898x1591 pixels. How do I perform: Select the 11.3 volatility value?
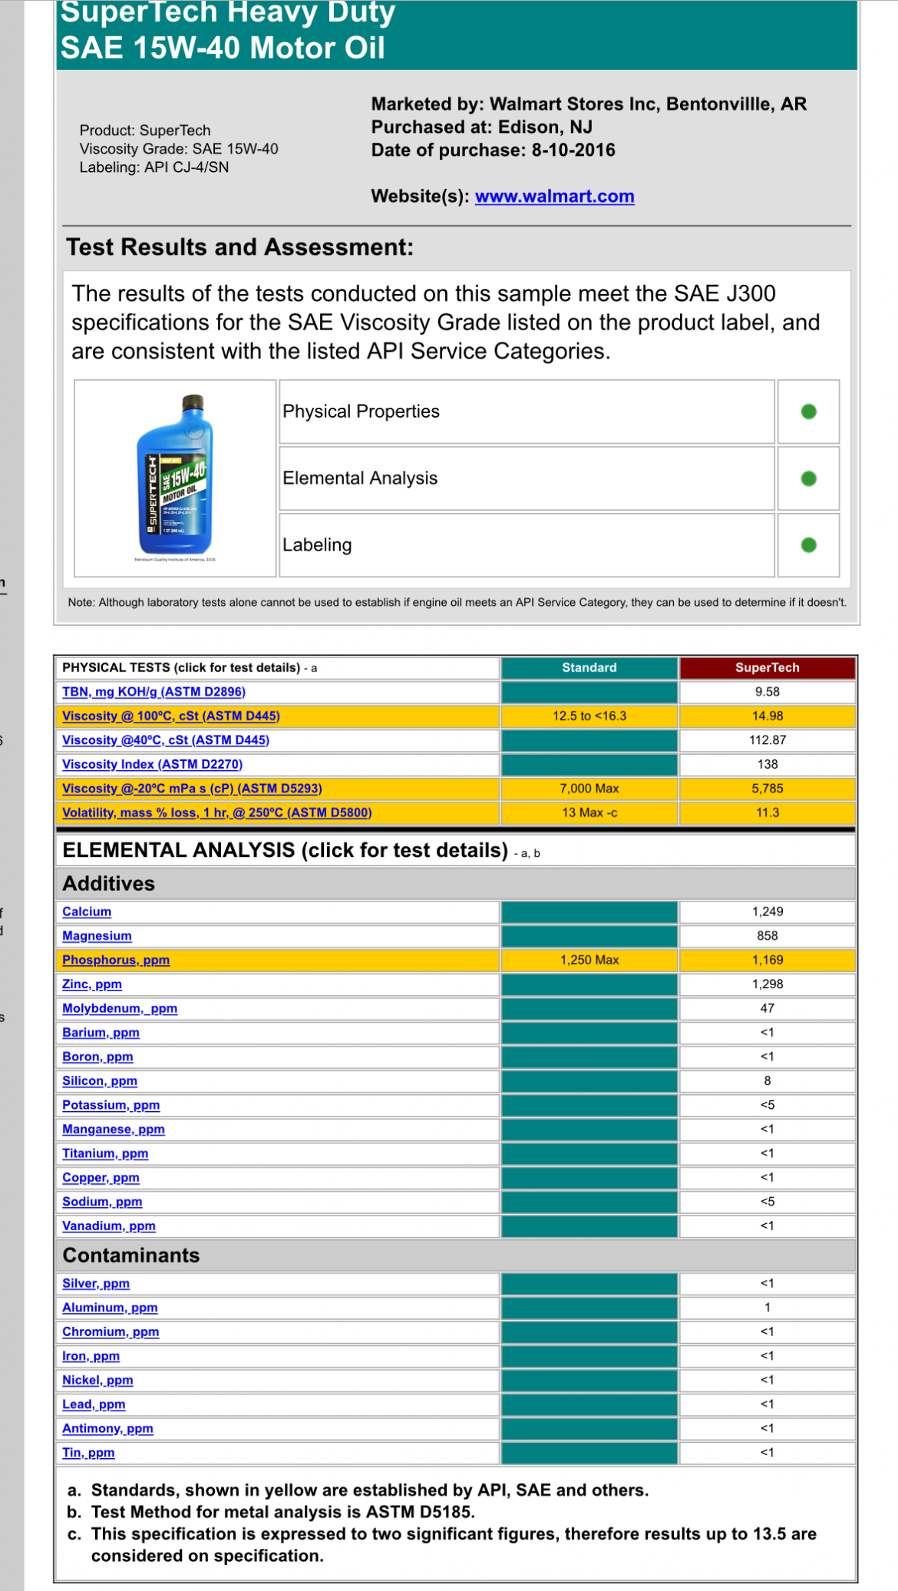[768, 812]
